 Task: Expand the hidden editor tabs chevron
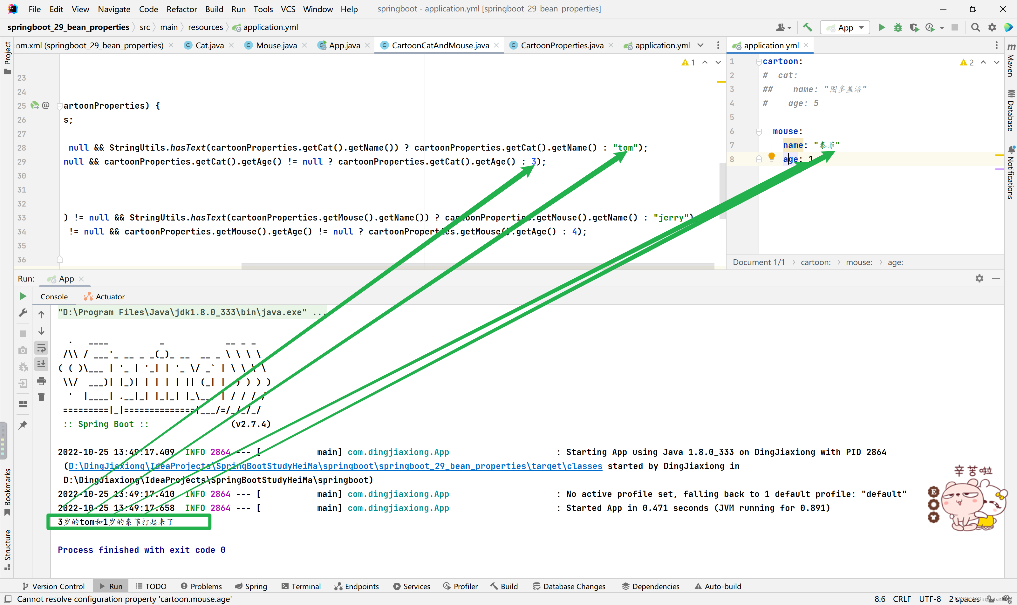(x=700, y=45)
